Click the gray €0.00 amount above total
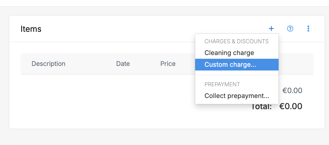 292,91
